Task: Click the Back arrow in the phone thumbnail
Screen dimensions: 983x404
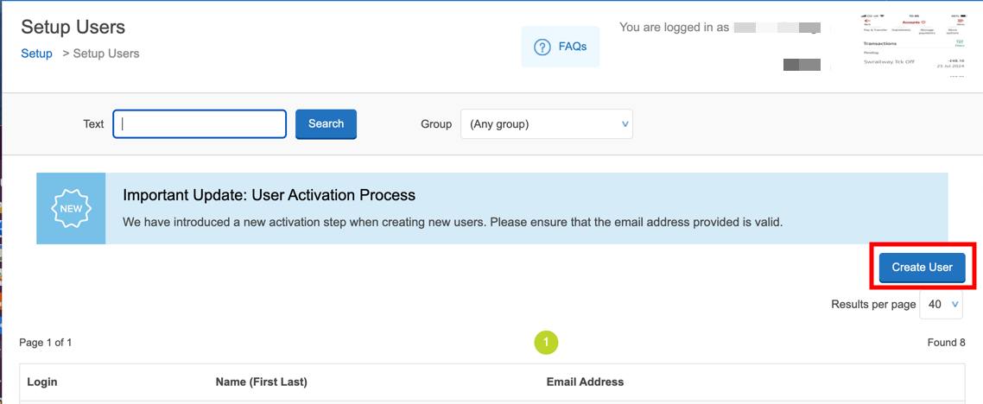Action: 866,22
